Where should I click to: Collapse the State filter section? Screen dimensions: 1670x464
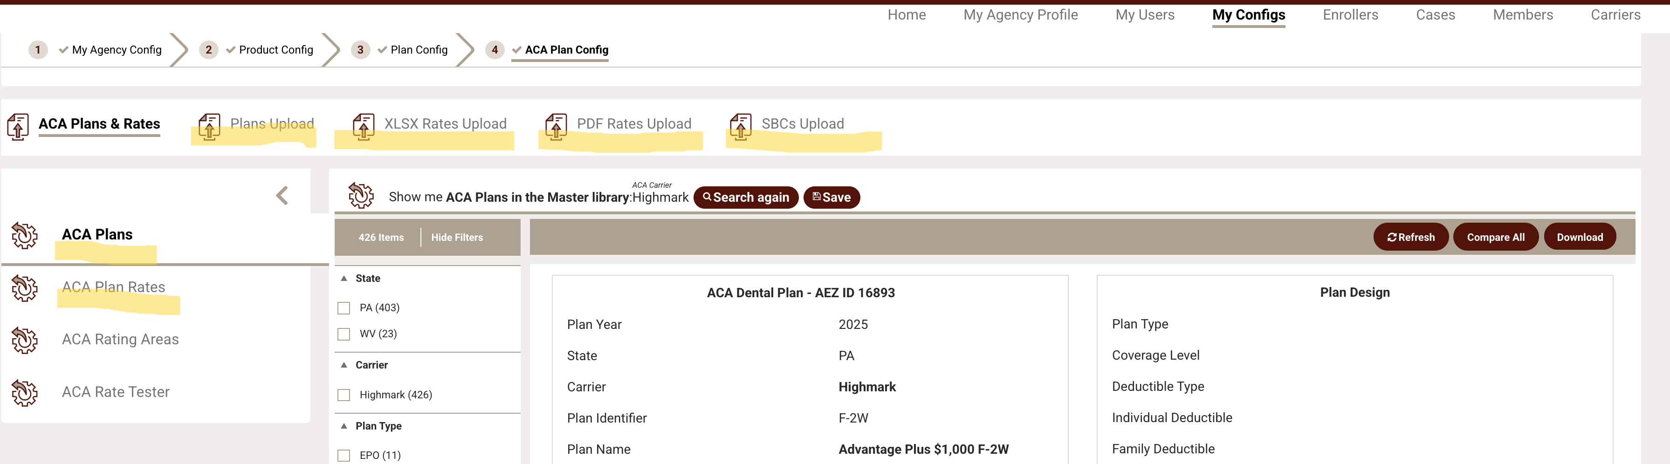[x=344, y=278]
